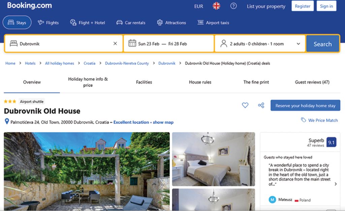345x211 pixels.
Task: Open the Guest reviews (47) tab
Action: [x=312, y=82]
